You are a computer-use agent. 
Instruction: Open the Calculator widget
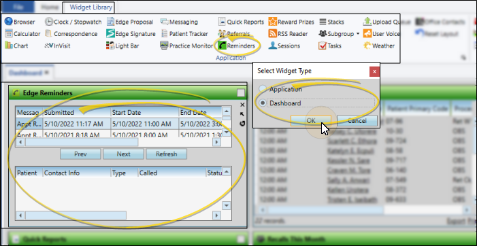point(23,34)
